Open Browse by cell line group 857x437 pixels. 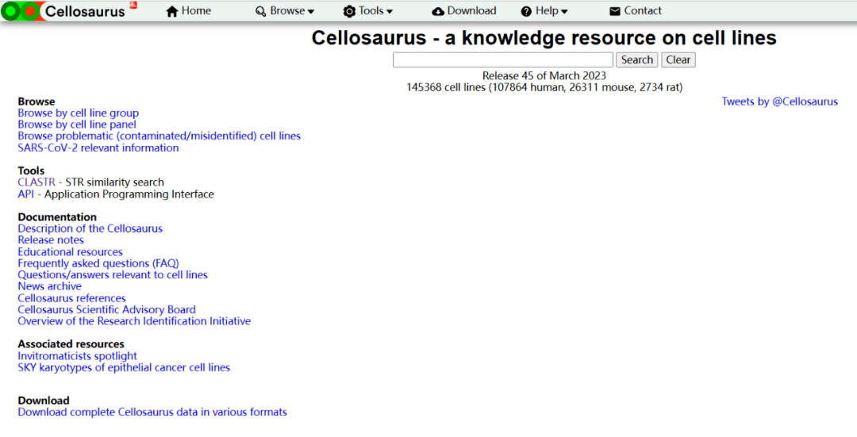78,113
